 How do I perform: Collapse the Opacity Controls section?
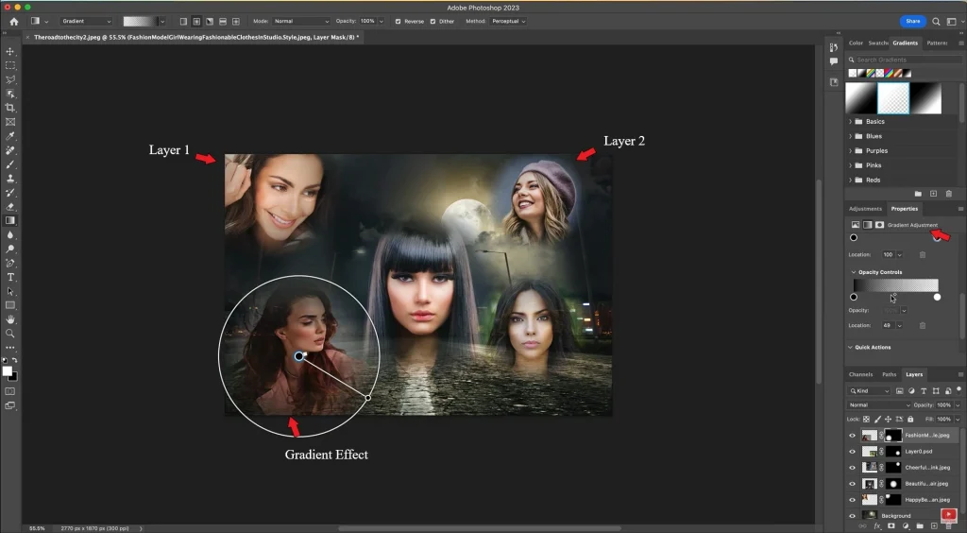point(854,272)
